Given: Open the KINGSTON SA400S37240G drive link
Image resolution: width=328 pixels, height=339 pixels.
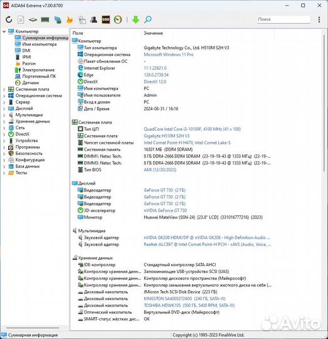Looking at the screenshot, I should click(x=184, y=299).
